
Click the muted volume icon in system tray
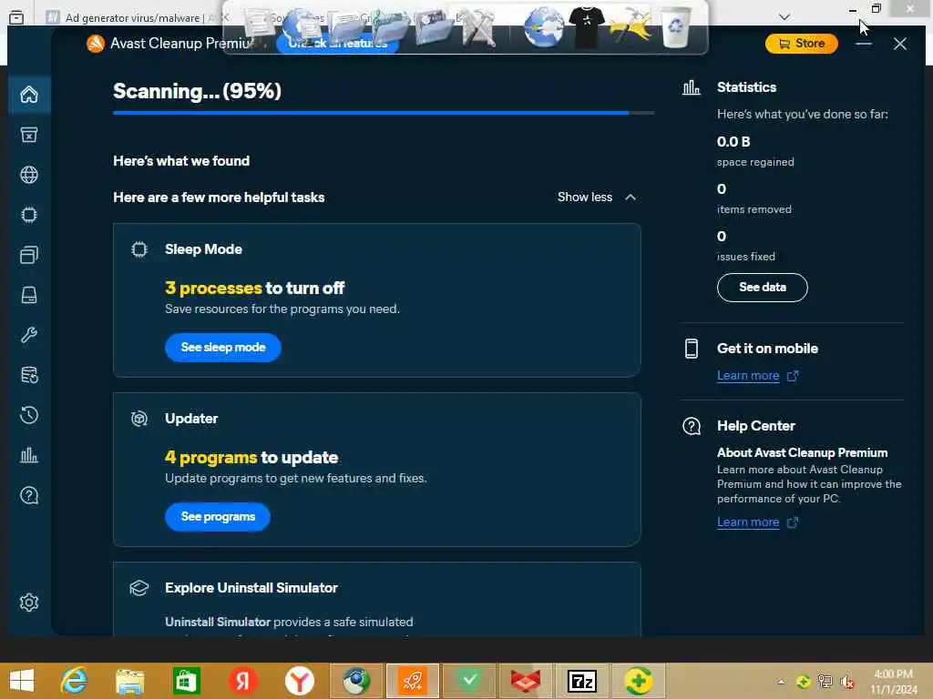coord(846,682)
